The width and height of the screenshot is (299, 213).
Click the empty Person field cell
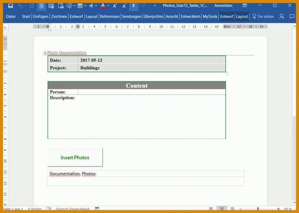tap(152, 92)
